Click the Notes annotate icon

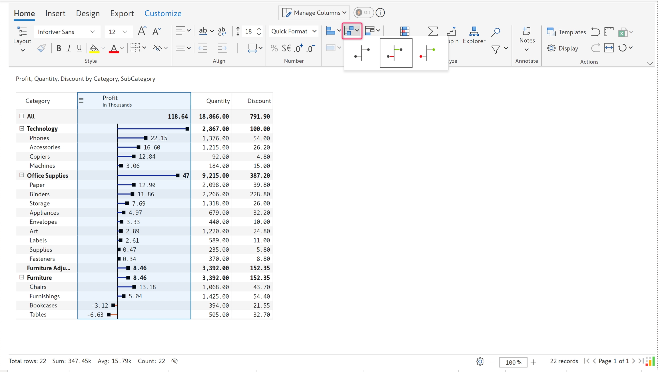[x=527, y=31]
